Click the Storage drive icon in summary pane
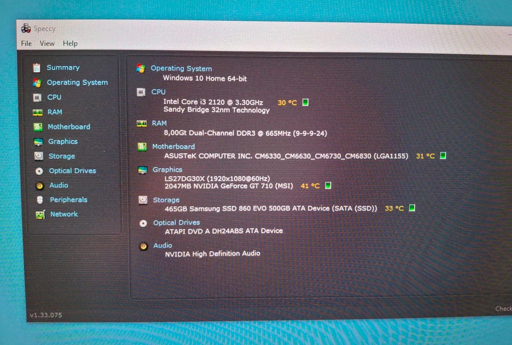This screenshot has height=345, width=512. pyautogui.click(x=143, y=200)
